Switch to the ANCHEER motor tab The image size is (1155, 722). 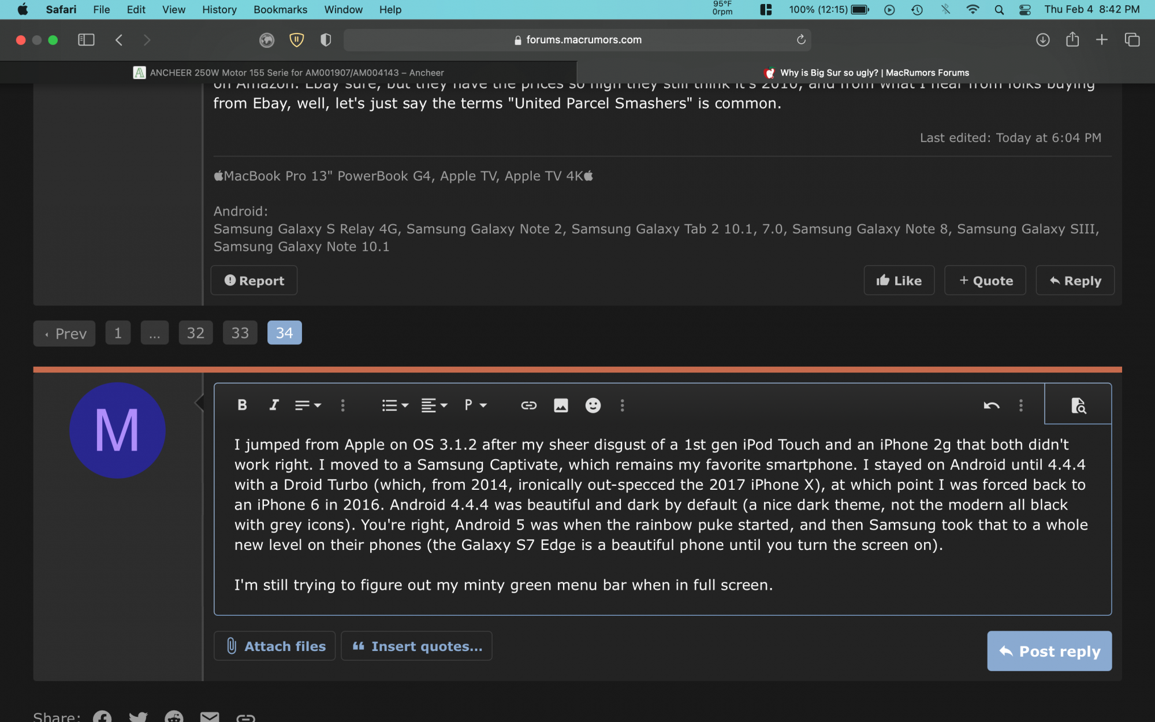click(289, 73)
